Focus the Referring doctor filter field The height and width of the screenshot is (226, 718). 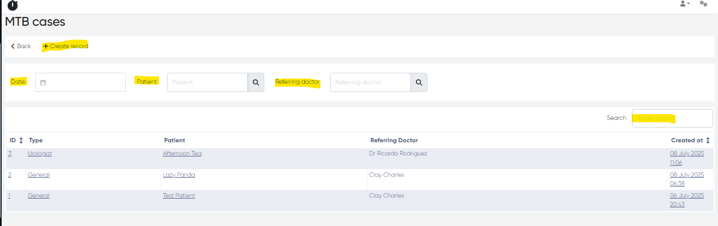[x=370, y=83]
